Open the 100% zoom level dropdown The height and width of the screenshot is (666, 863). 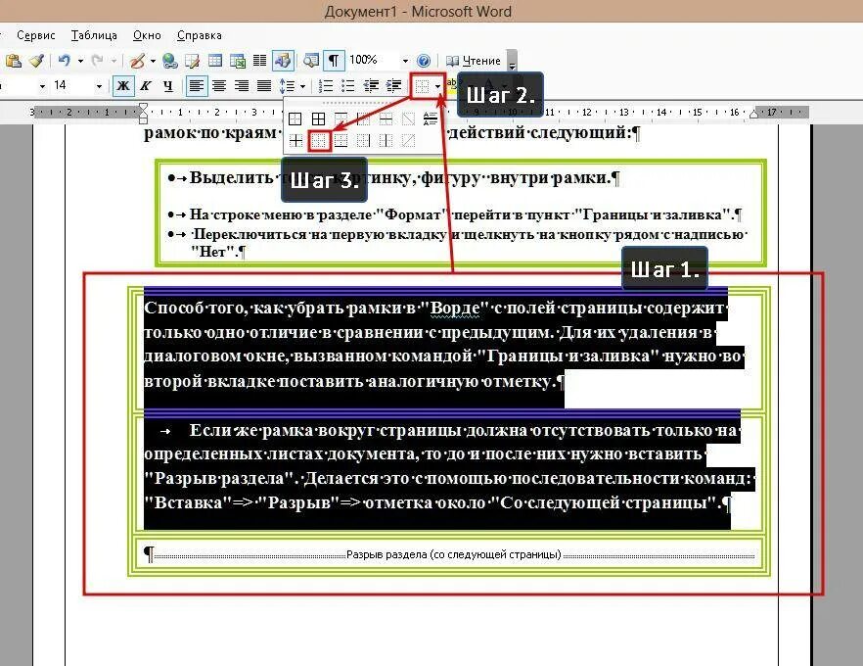(405, 62)
